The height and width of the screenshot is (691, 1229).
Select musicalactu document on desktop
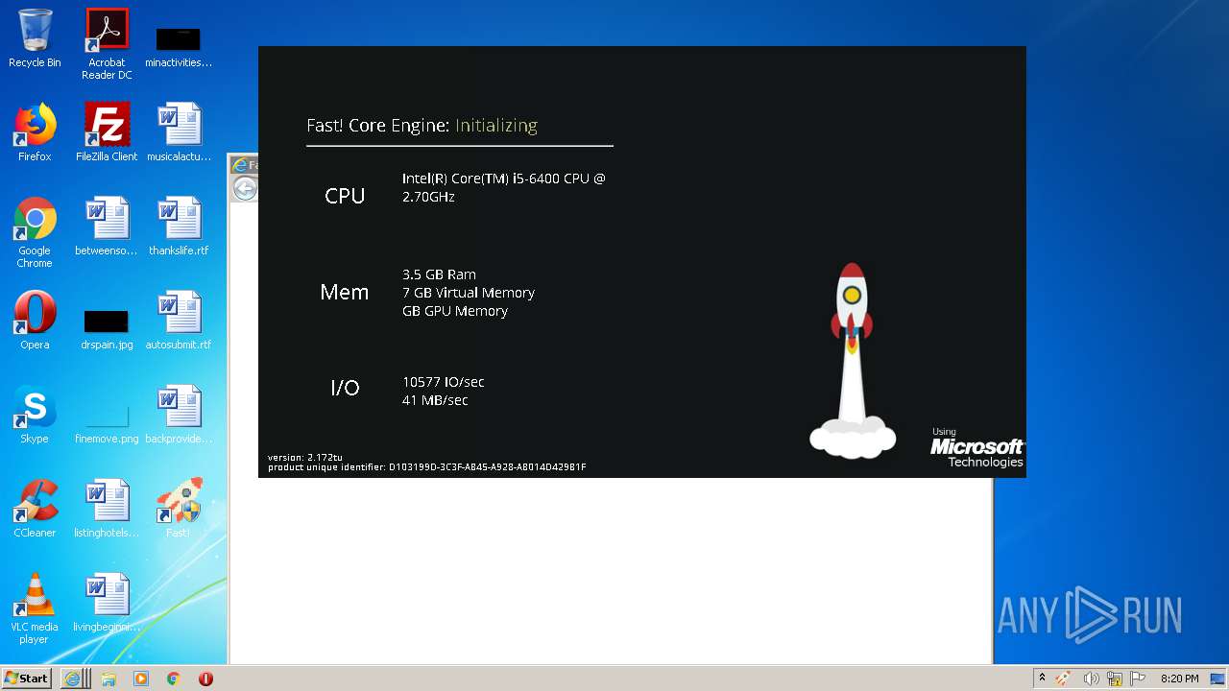point(179,132)
